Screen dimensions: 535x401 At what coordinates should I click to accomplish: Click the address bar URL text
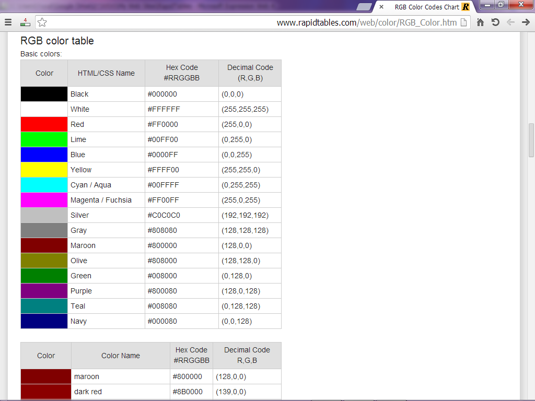click(366, 22)
